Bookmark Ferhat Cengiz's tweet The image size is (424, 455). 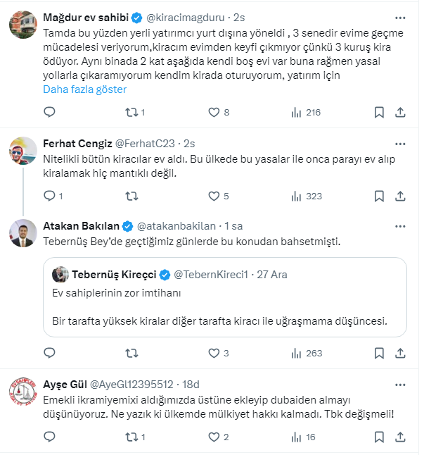coord(379,196)
